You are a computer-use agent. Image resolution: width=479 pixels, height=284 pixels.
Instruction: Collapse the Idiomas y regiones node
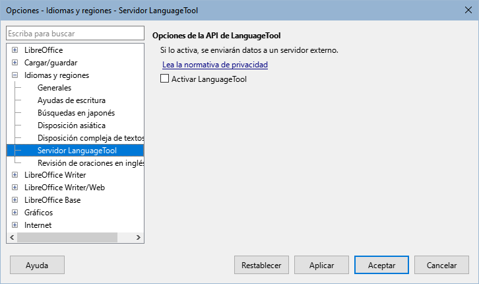coord(15,75)
